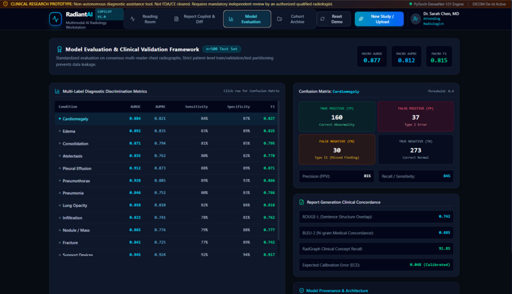This screenshot has width=512, height=294.
Task: Click the Model Evaluation chart icon
Action: pos(231,19)
